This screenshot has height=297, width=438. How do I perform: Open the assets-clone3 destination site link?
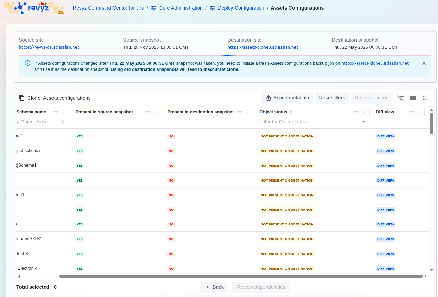pyautogui.click(x=263, y=47)
